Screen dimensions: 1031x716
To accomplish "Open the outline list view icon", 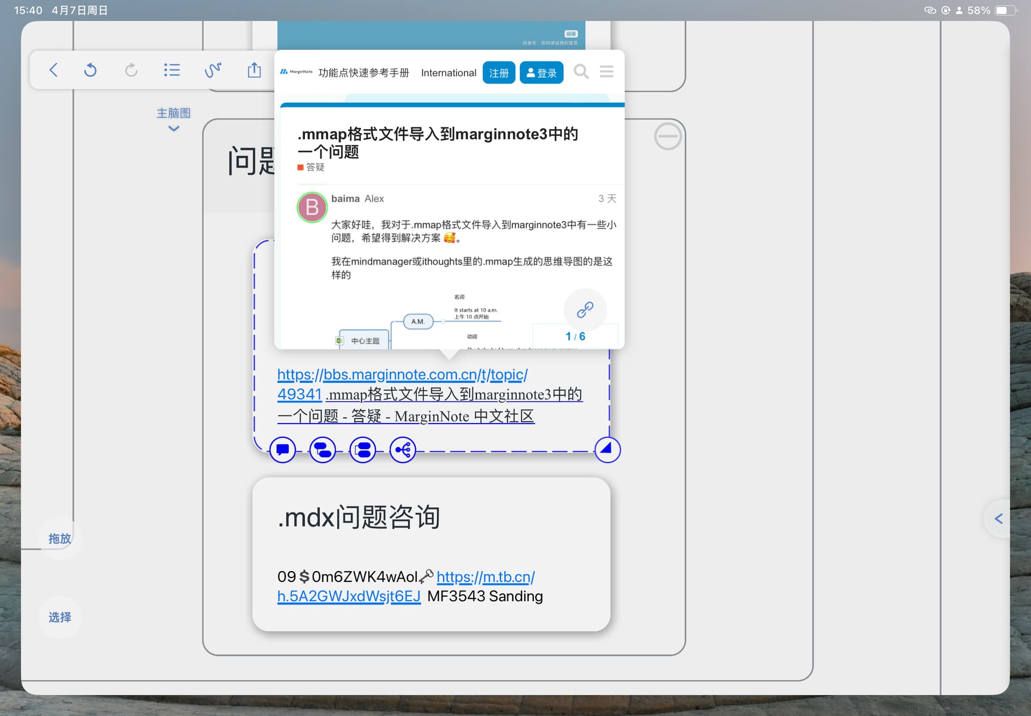I will click(172, 70).
